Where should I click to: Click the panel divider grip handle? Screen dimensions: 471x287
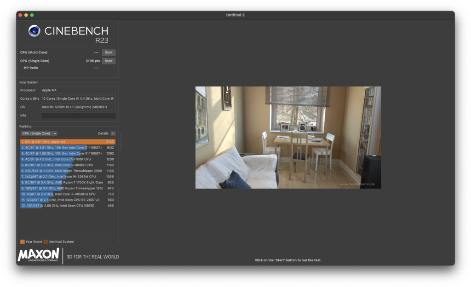tap(121, 142)
